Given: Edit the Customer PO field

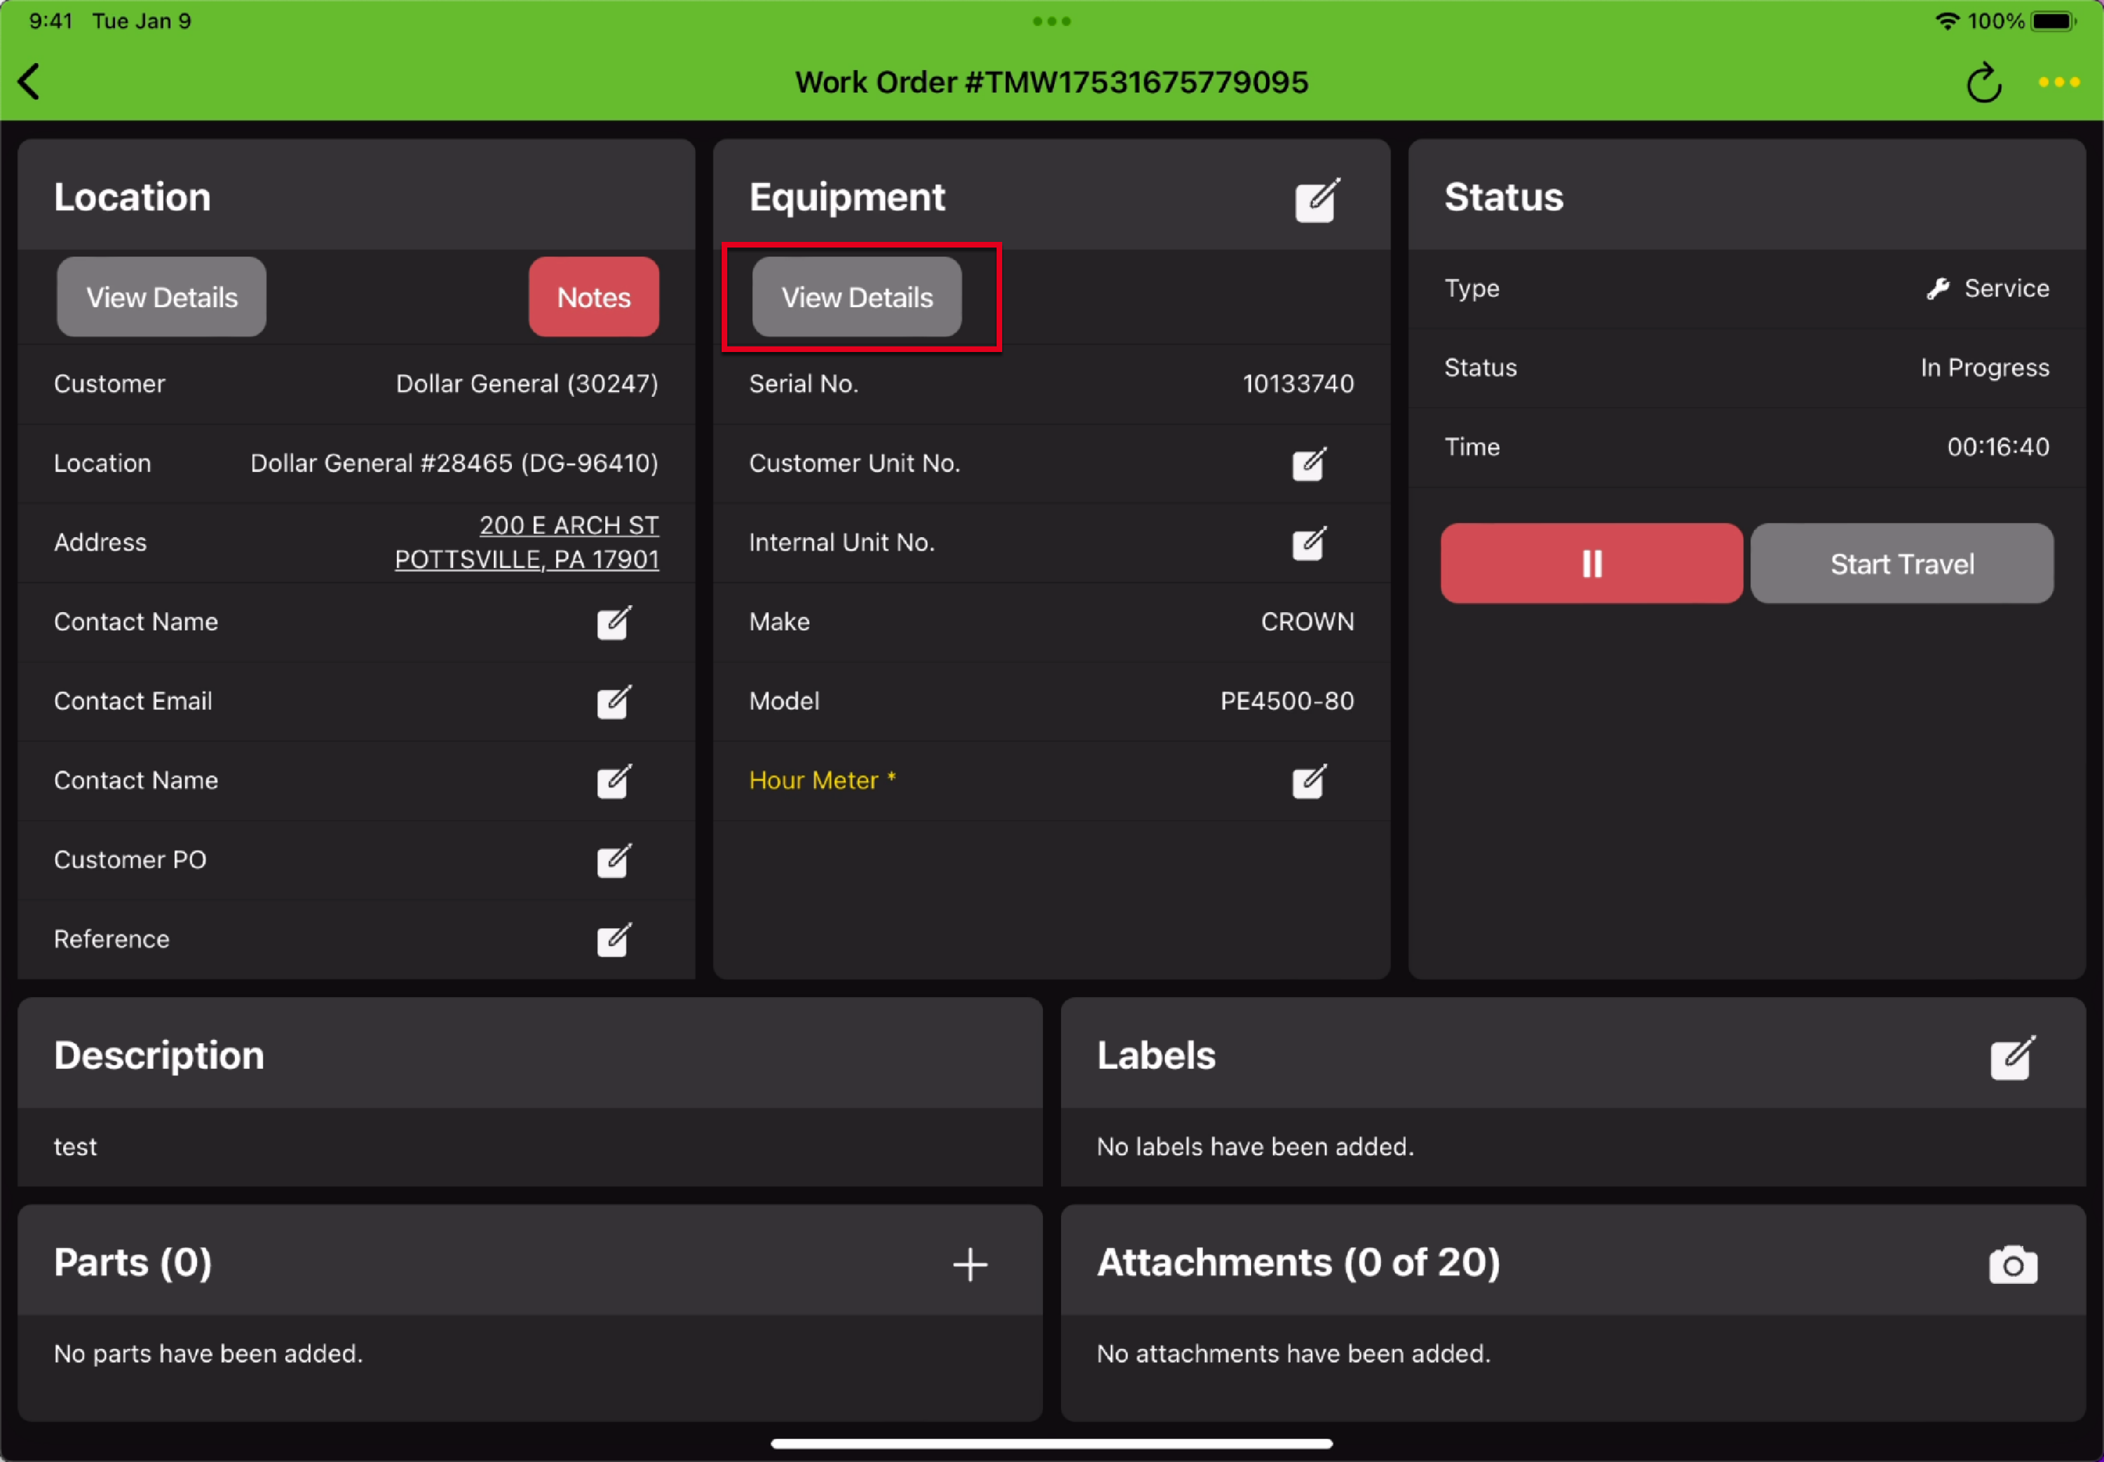Looking at the screenshot, I should (x=613, y=860).
